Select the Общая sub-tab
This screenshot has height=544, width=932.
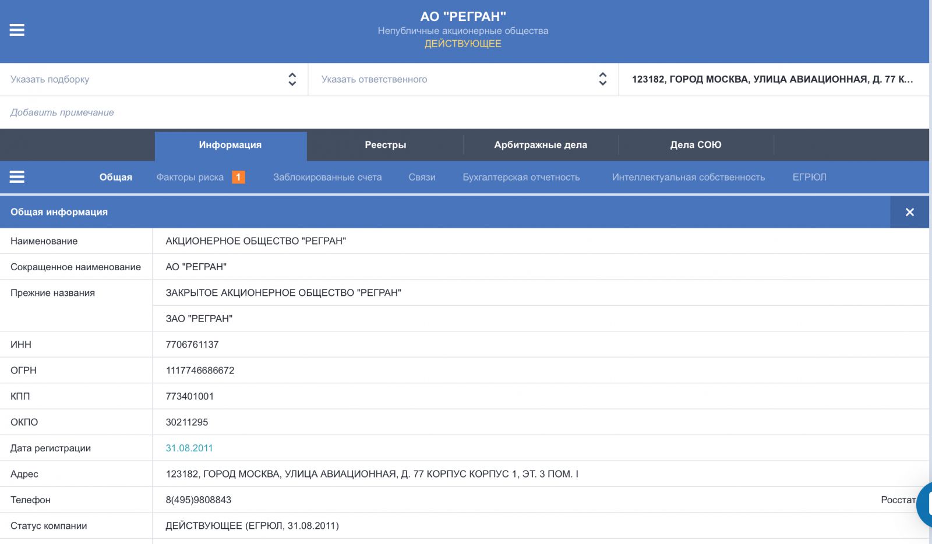pos(115,177)
